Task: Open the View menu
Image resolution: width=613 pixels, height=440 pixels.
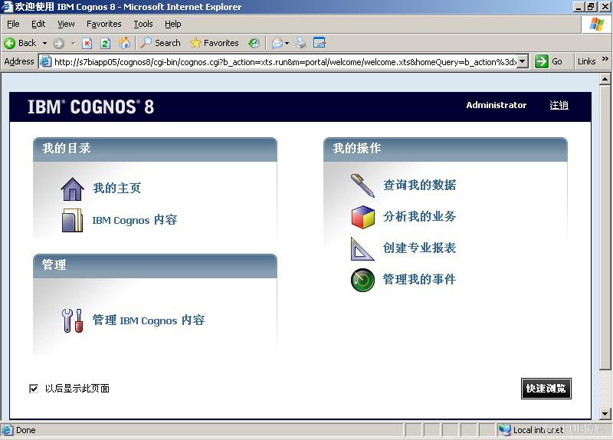Action: (x=66, y=25)
